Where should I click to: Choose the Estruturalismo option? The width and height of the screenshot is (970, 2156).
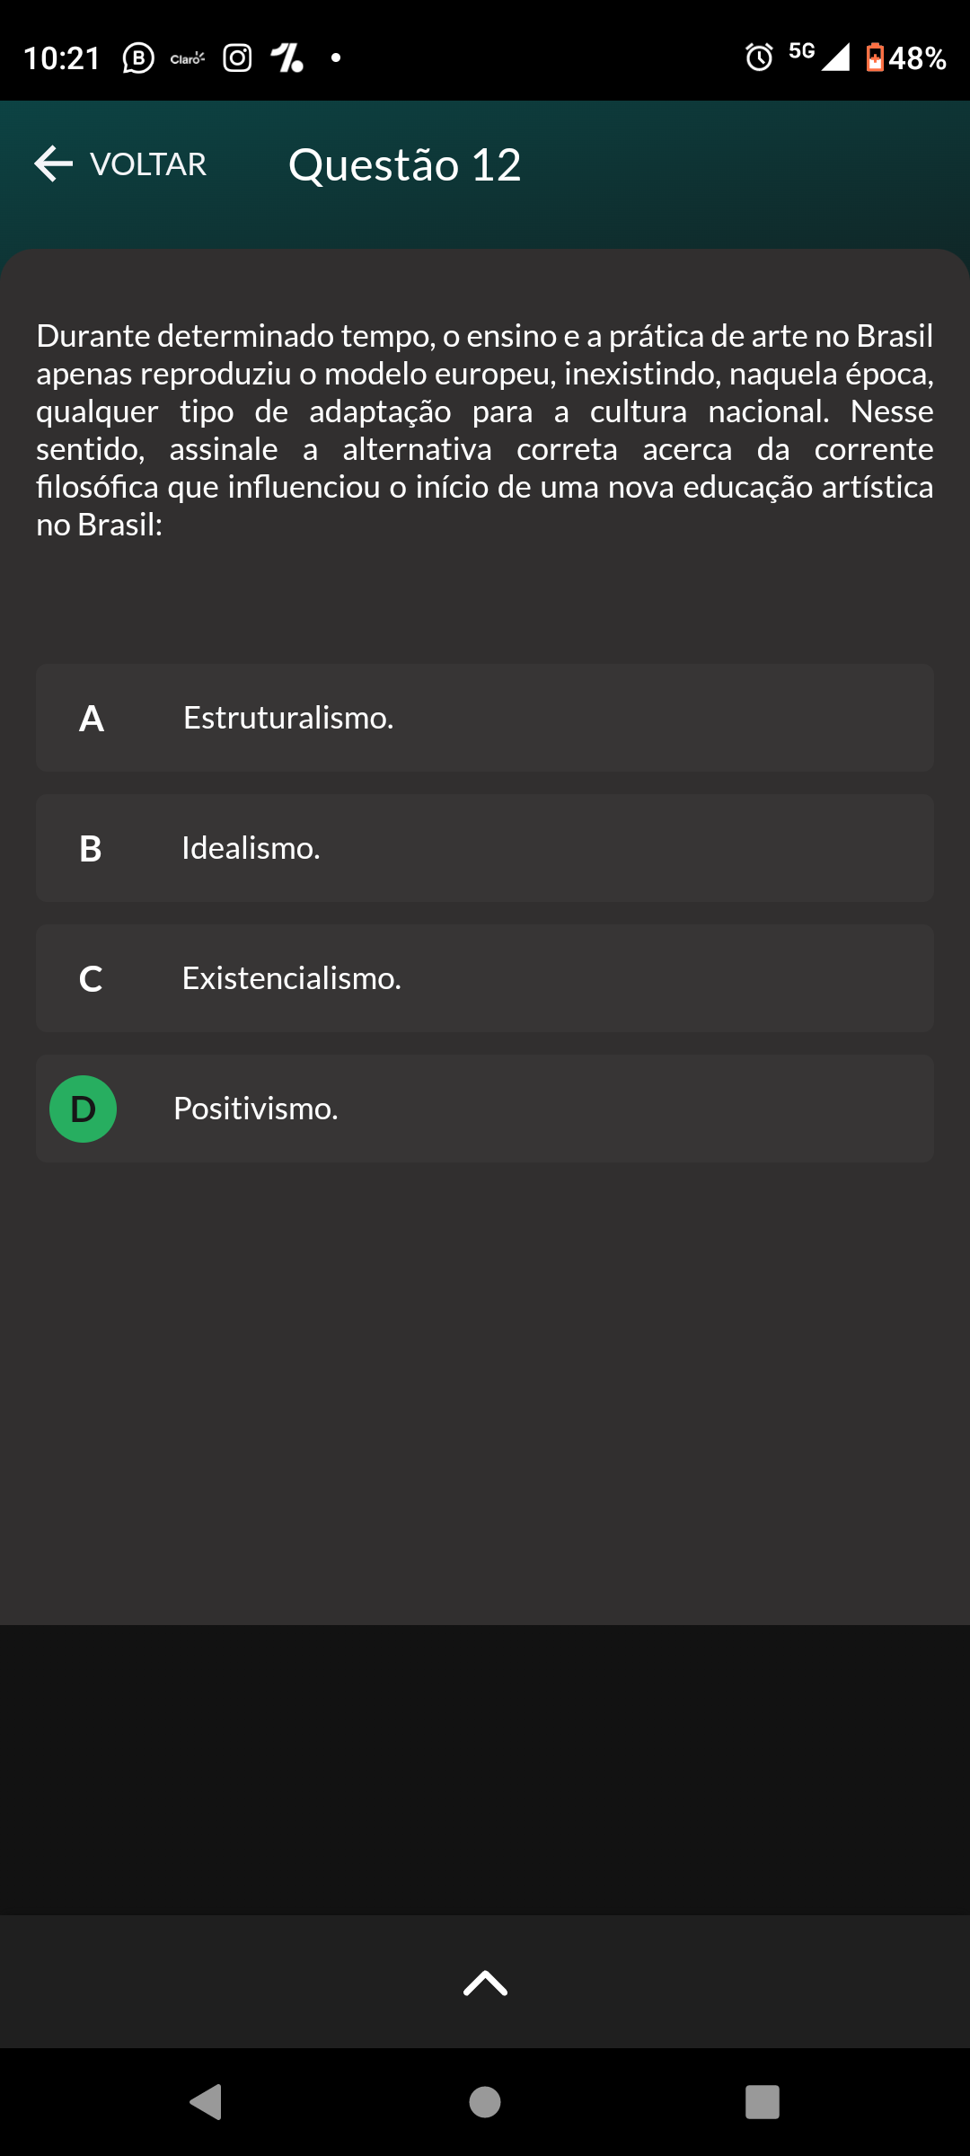point(288,718)
